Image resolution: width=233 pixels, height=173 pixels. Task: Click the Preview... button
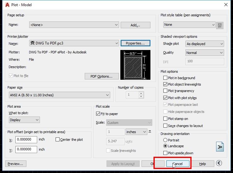point(16,164)
